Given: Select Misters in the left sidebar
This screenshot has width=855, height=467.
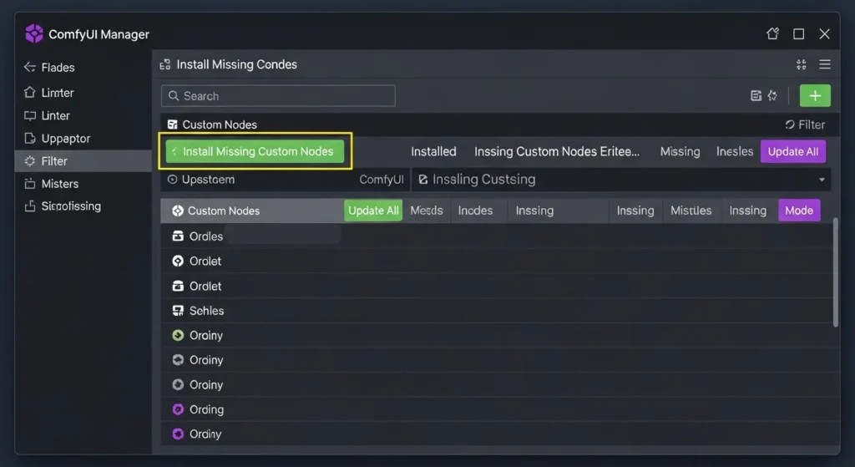Looking at the screenshot, I should coord(59,183).
